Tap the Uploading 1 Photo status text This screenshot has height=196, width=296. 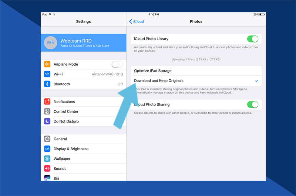pyautogui.click(x=196, y=59)
